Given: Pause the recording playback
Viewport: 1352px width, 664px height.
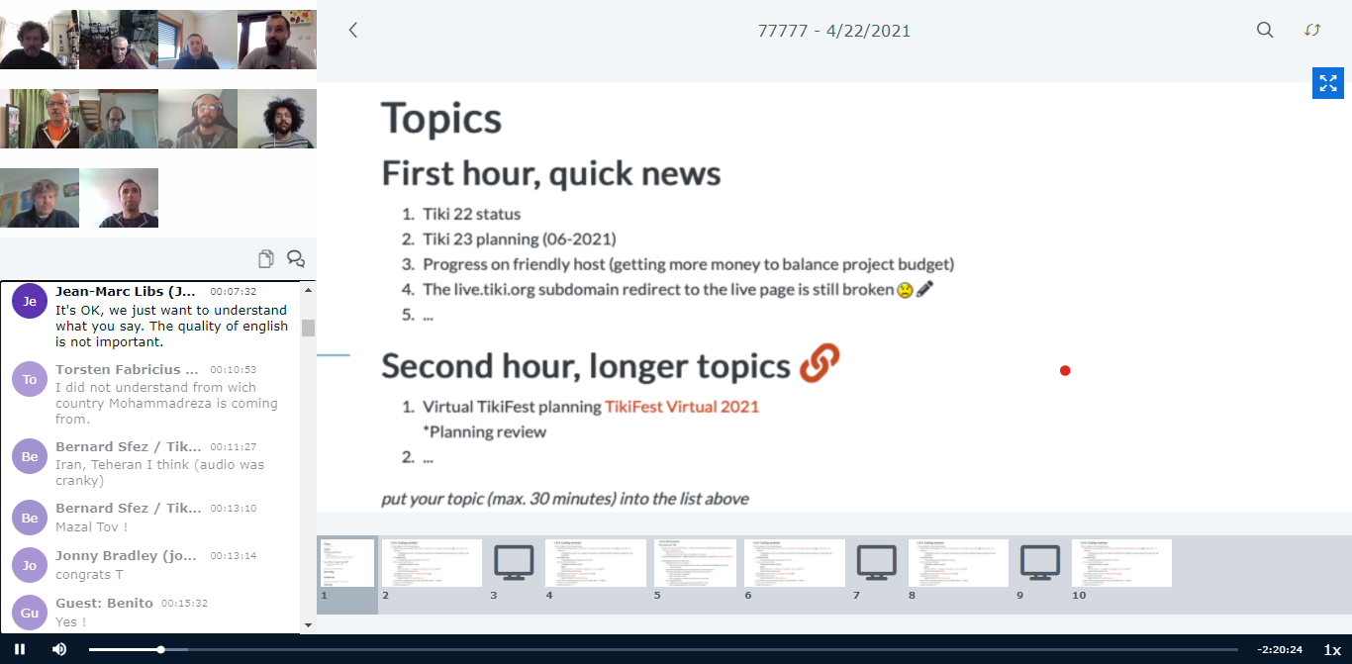Looking at the screenshot, I should [20, 649].
